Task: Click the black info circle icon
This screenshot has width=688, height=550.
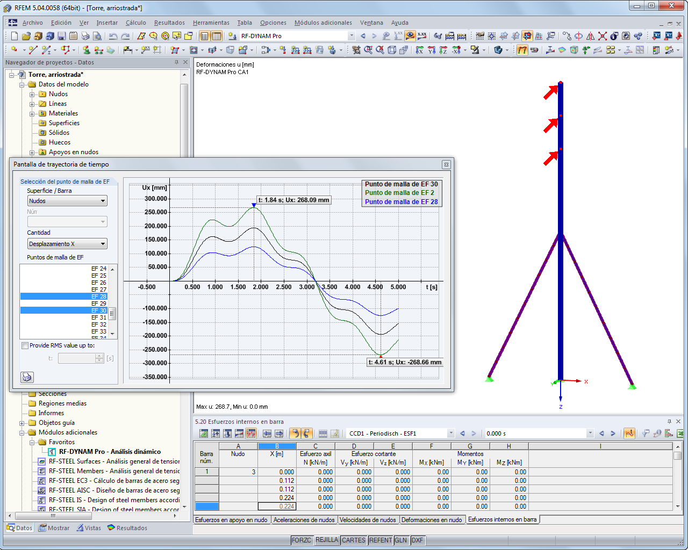Action: tap(614, 36)
